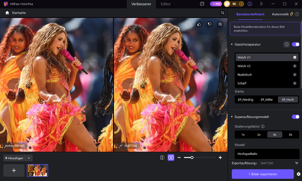Expand the Exportauflösung chevron
The image size is (302, 181).
click(x=297, y=163)
